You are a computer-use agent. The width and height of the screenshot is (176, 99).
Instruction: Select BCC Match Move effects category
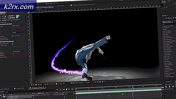(x=168, y=46)
